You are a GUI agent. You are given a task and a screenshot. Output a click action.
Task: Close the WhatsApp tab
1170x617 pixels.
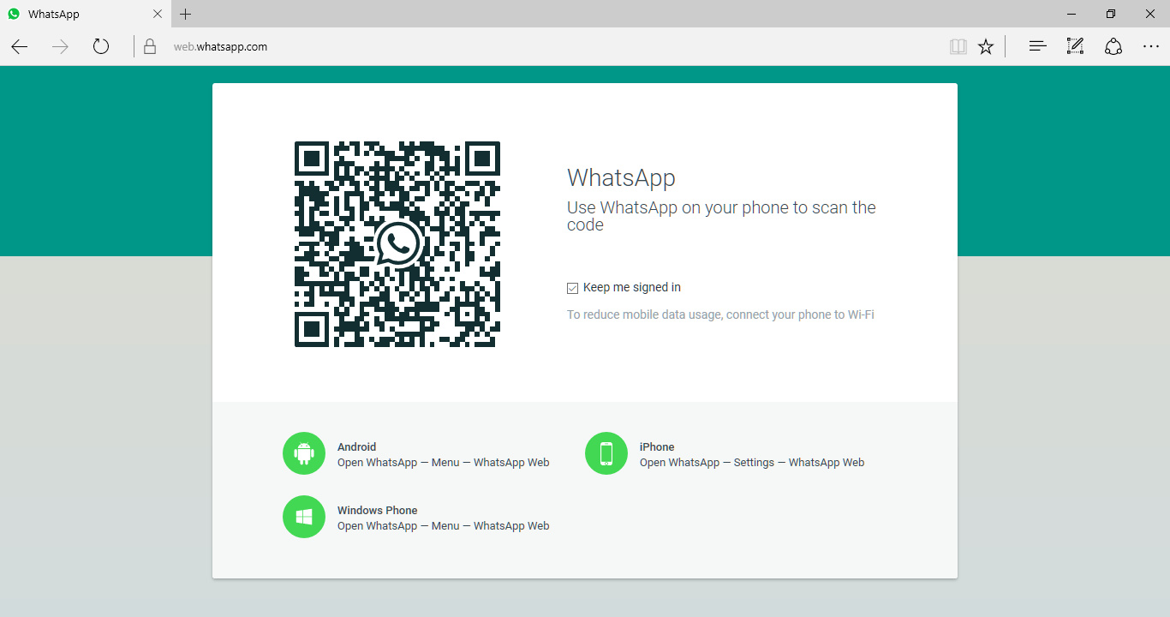tap(158, 15)
